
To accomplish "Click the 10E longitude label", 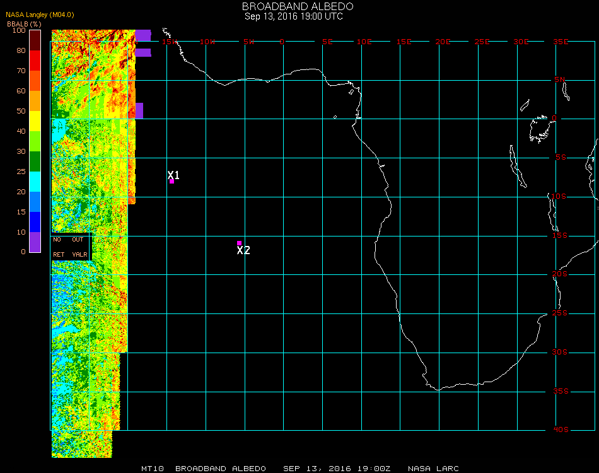I will pos(364,42).
